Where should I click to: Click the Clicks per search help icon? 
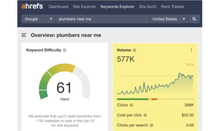151,125
